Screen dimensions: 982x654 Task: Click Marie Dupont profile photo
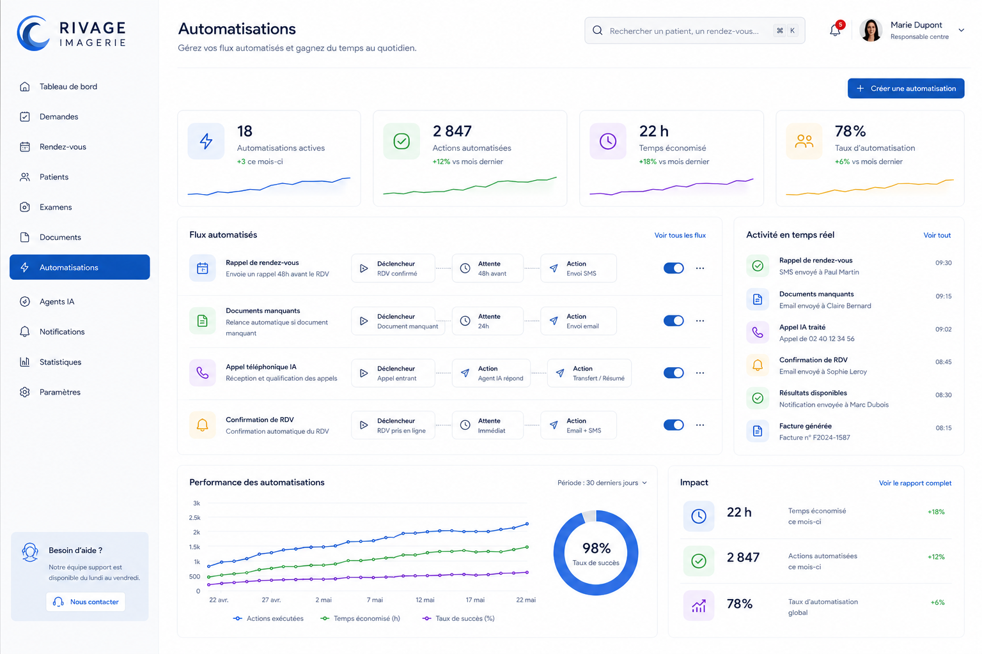click(x=871, y=30)
